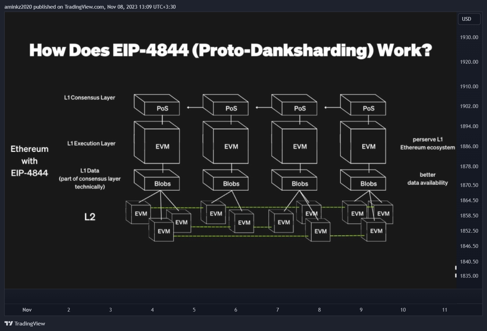Image resolution: width=487 pixels, height=331 pixels.
Task: Click the 1902.00 price label
Action: coord(469,106)
